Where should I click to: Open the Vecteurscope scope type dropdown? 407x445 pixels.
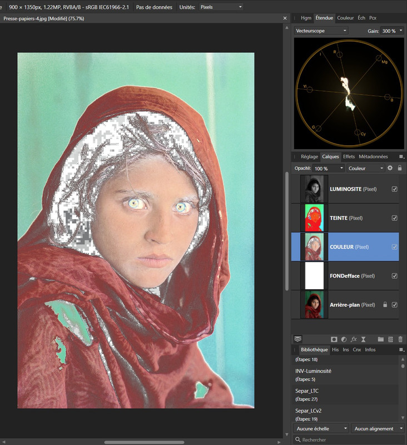click(321, 31)
